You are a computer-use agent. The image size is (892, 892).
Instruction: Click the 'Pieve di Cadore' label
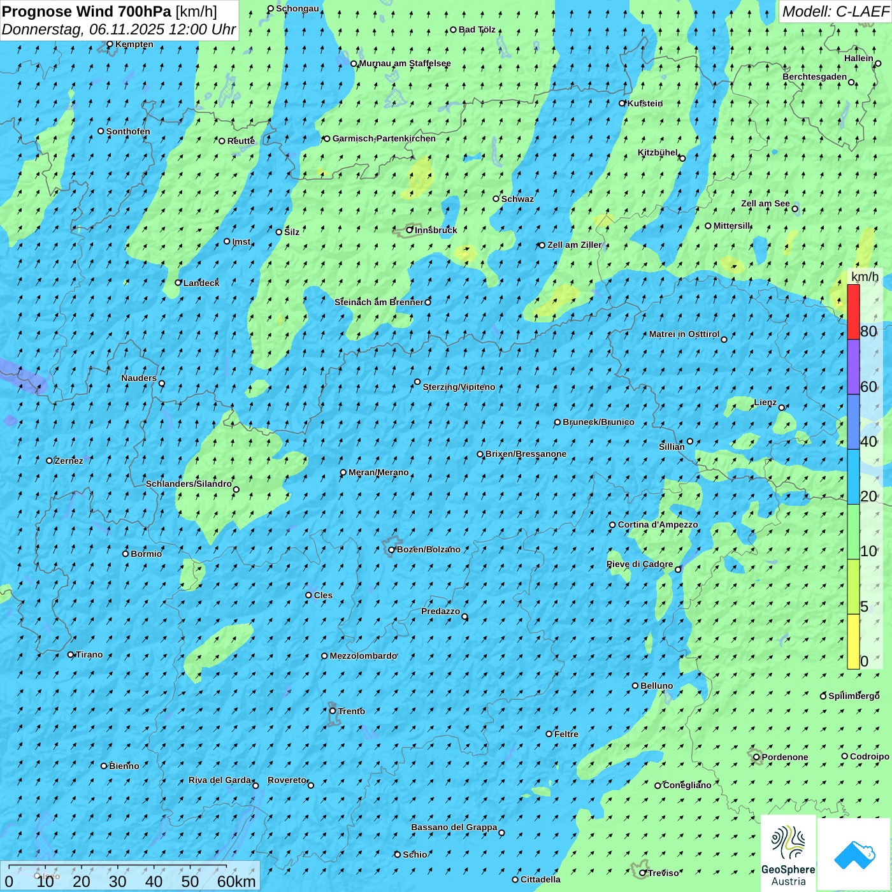tap(640, 564)
